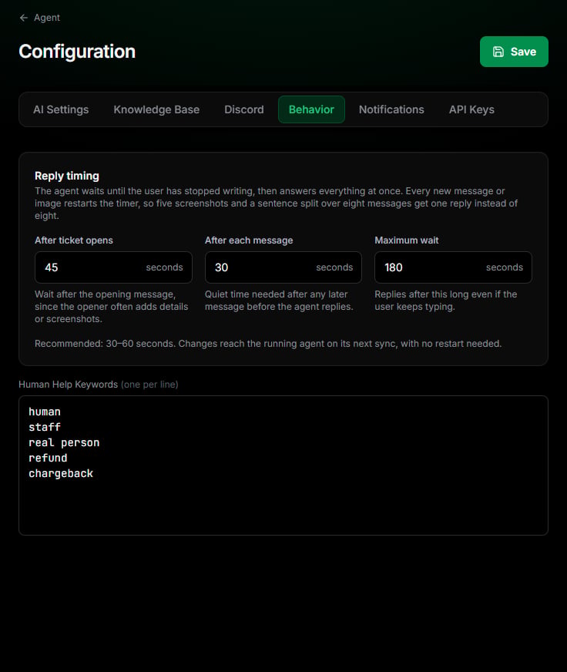The width and height of the screenshot is (567, 672).
Task: Click into the Human Help Keywords textarea
Action: [283, 465]
